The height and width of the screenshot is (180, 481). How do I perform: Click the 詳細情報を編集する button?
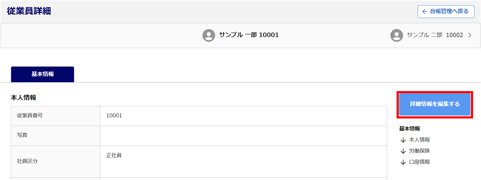(435, 104)
